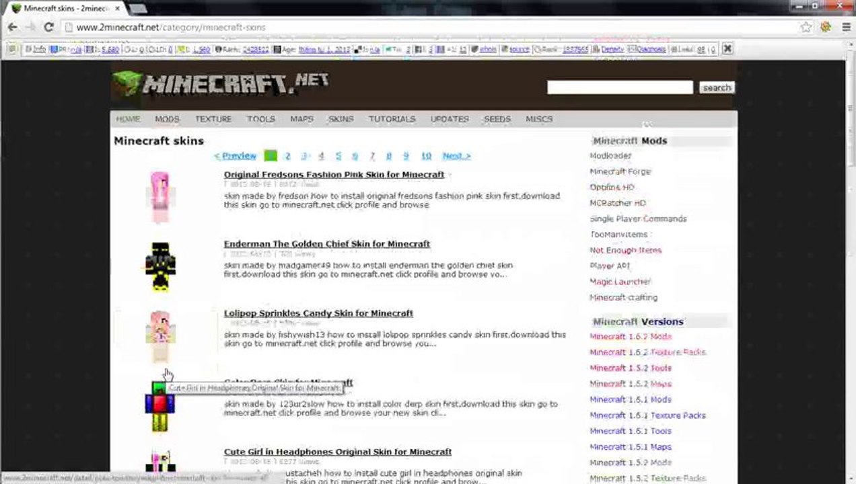Open the Minecraft 1.6.1 Maps link

[631, 447]
